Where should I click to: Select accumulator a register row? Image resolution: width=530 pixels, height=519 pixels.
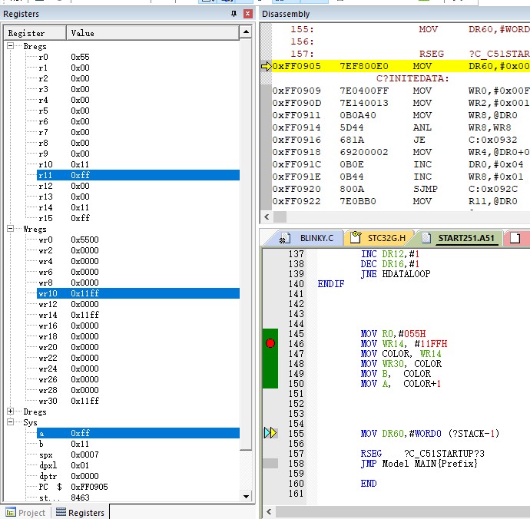coord(138,433)
